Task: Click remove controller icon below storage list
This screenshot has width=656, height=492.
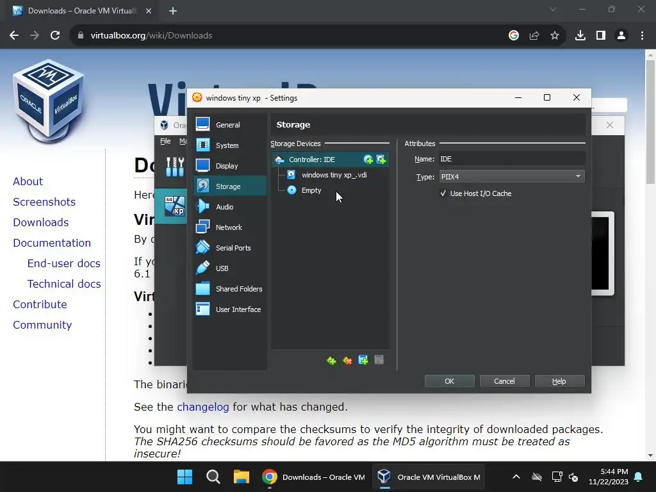Action: pos(347,360)
